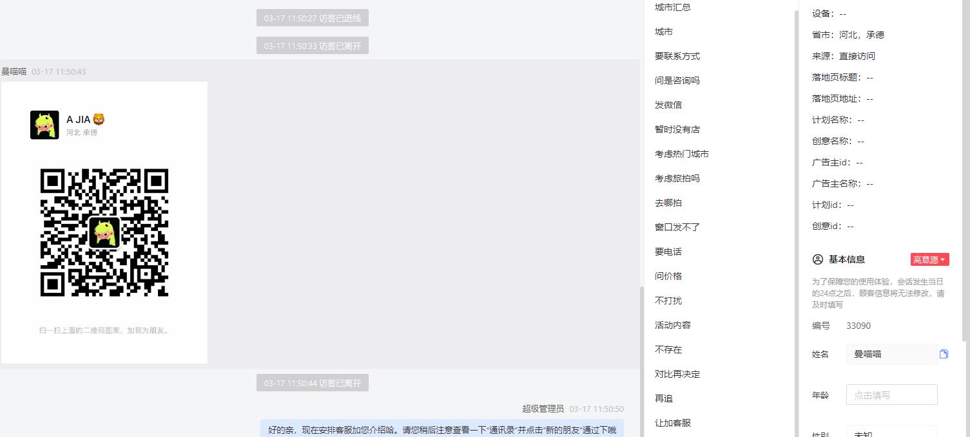Click the 03-17 11:50:27 访客已进线 notice

[313, 18]
